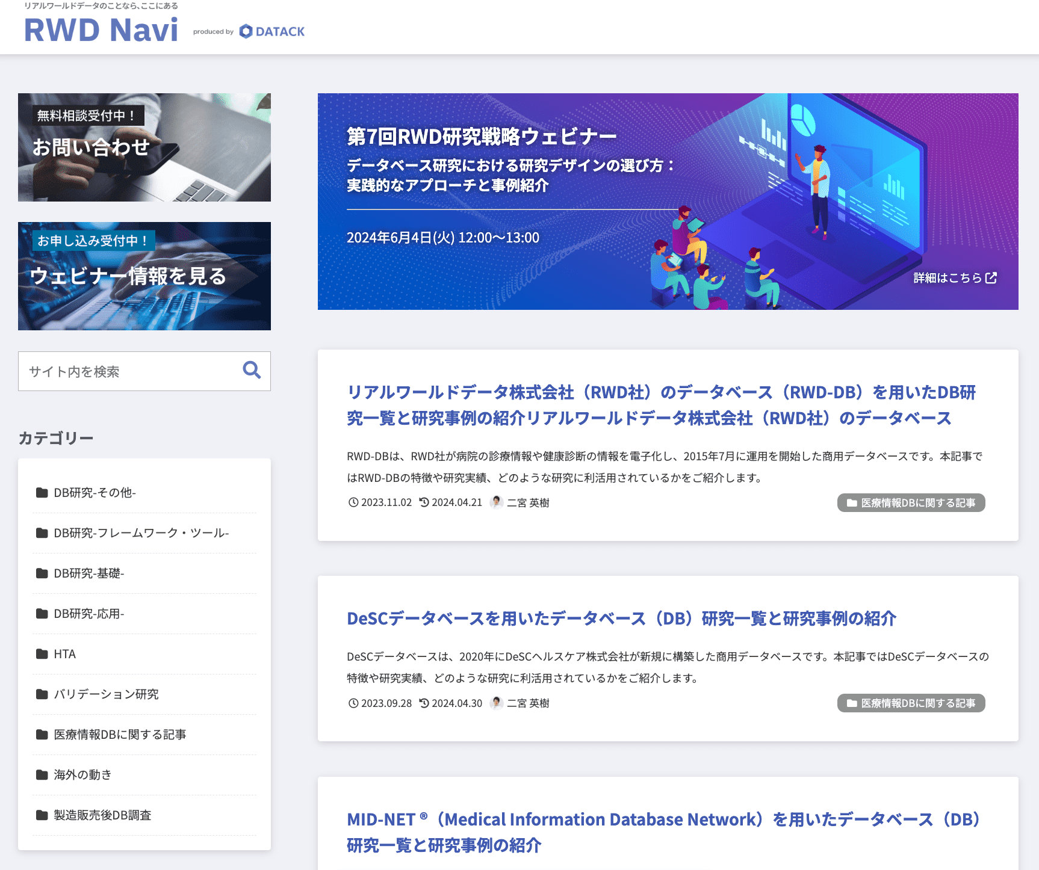The height and width of the screenshot is (870, 1039).
Task: Click the external link icon beside 詳細はこちら
Action: click(x=991, y=278)
